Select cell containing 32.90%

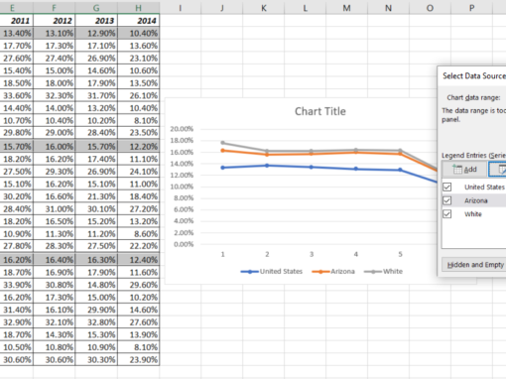17,322
